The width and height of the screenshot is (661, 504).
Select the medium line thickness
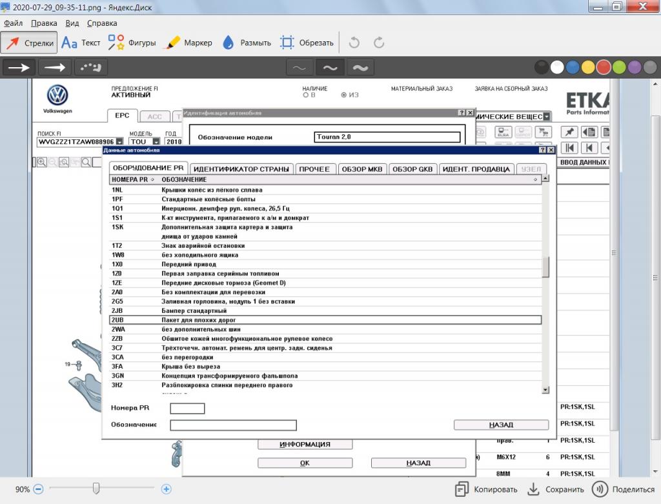pos(330,67)
